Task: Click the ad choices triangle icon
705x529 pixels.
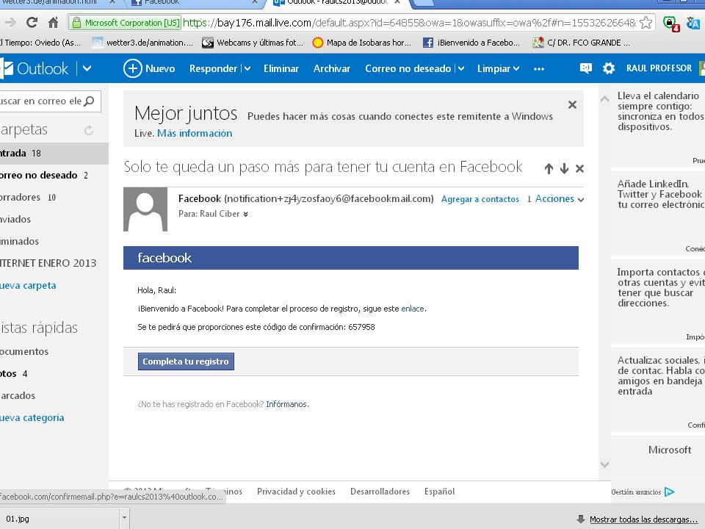Action: click(669, 492)
